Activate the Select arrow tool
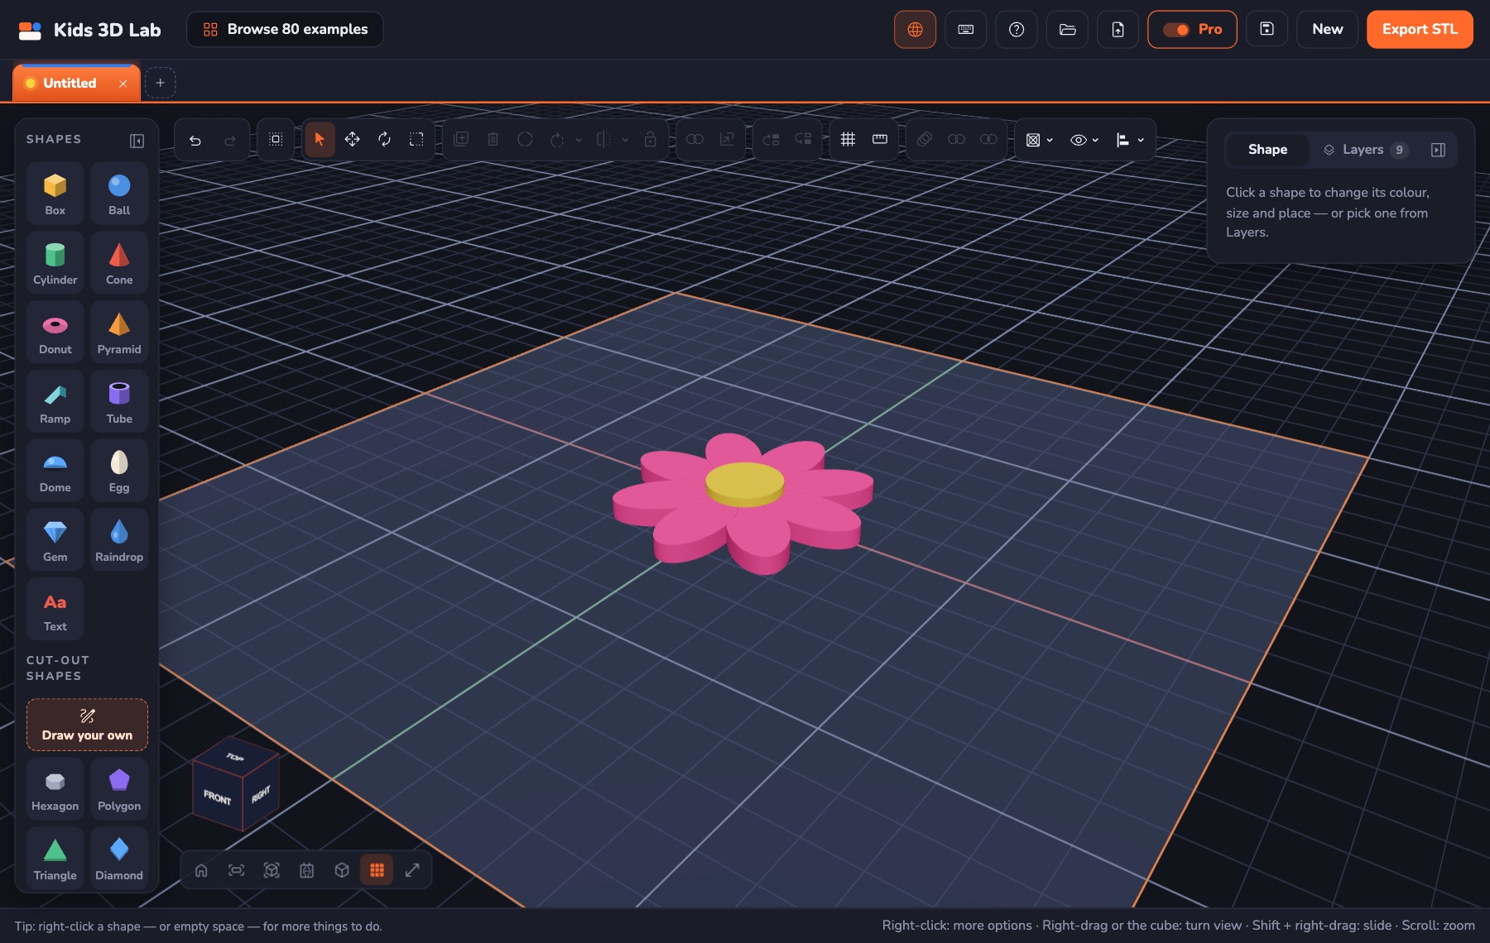Viewport: 1490px width, 943px height. 320,140
